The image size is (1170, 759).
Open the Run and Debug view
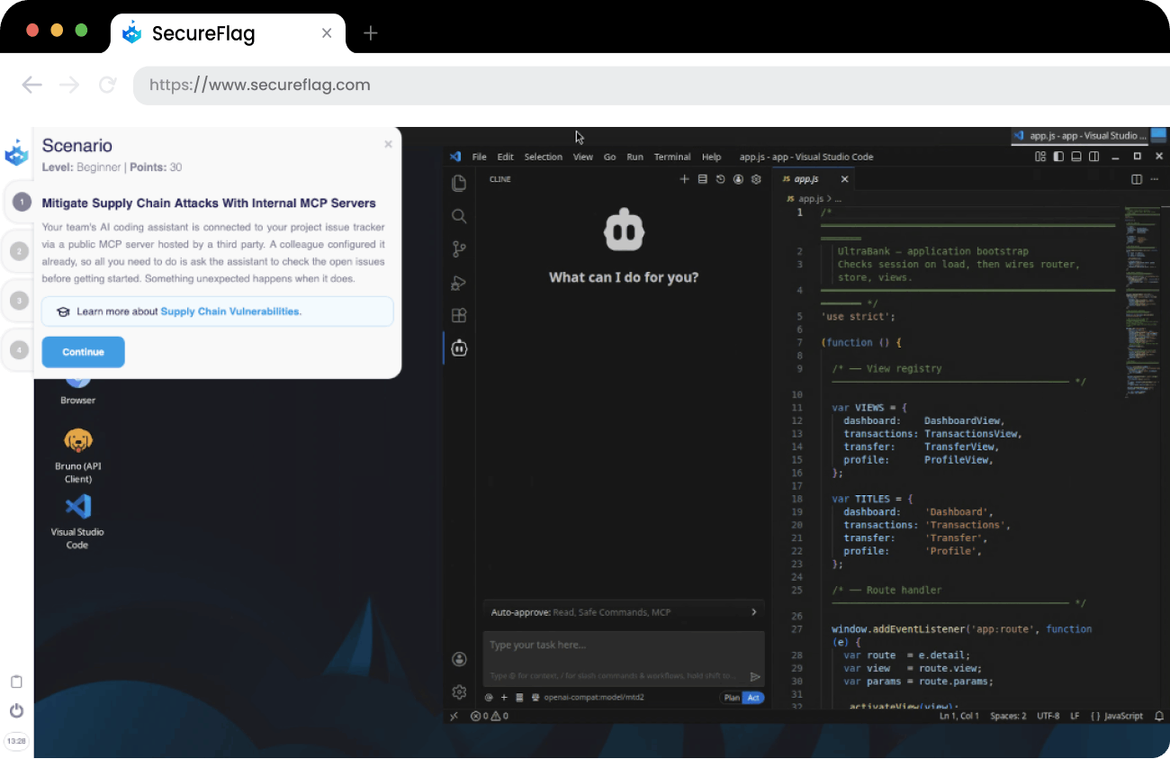point(459,283)
